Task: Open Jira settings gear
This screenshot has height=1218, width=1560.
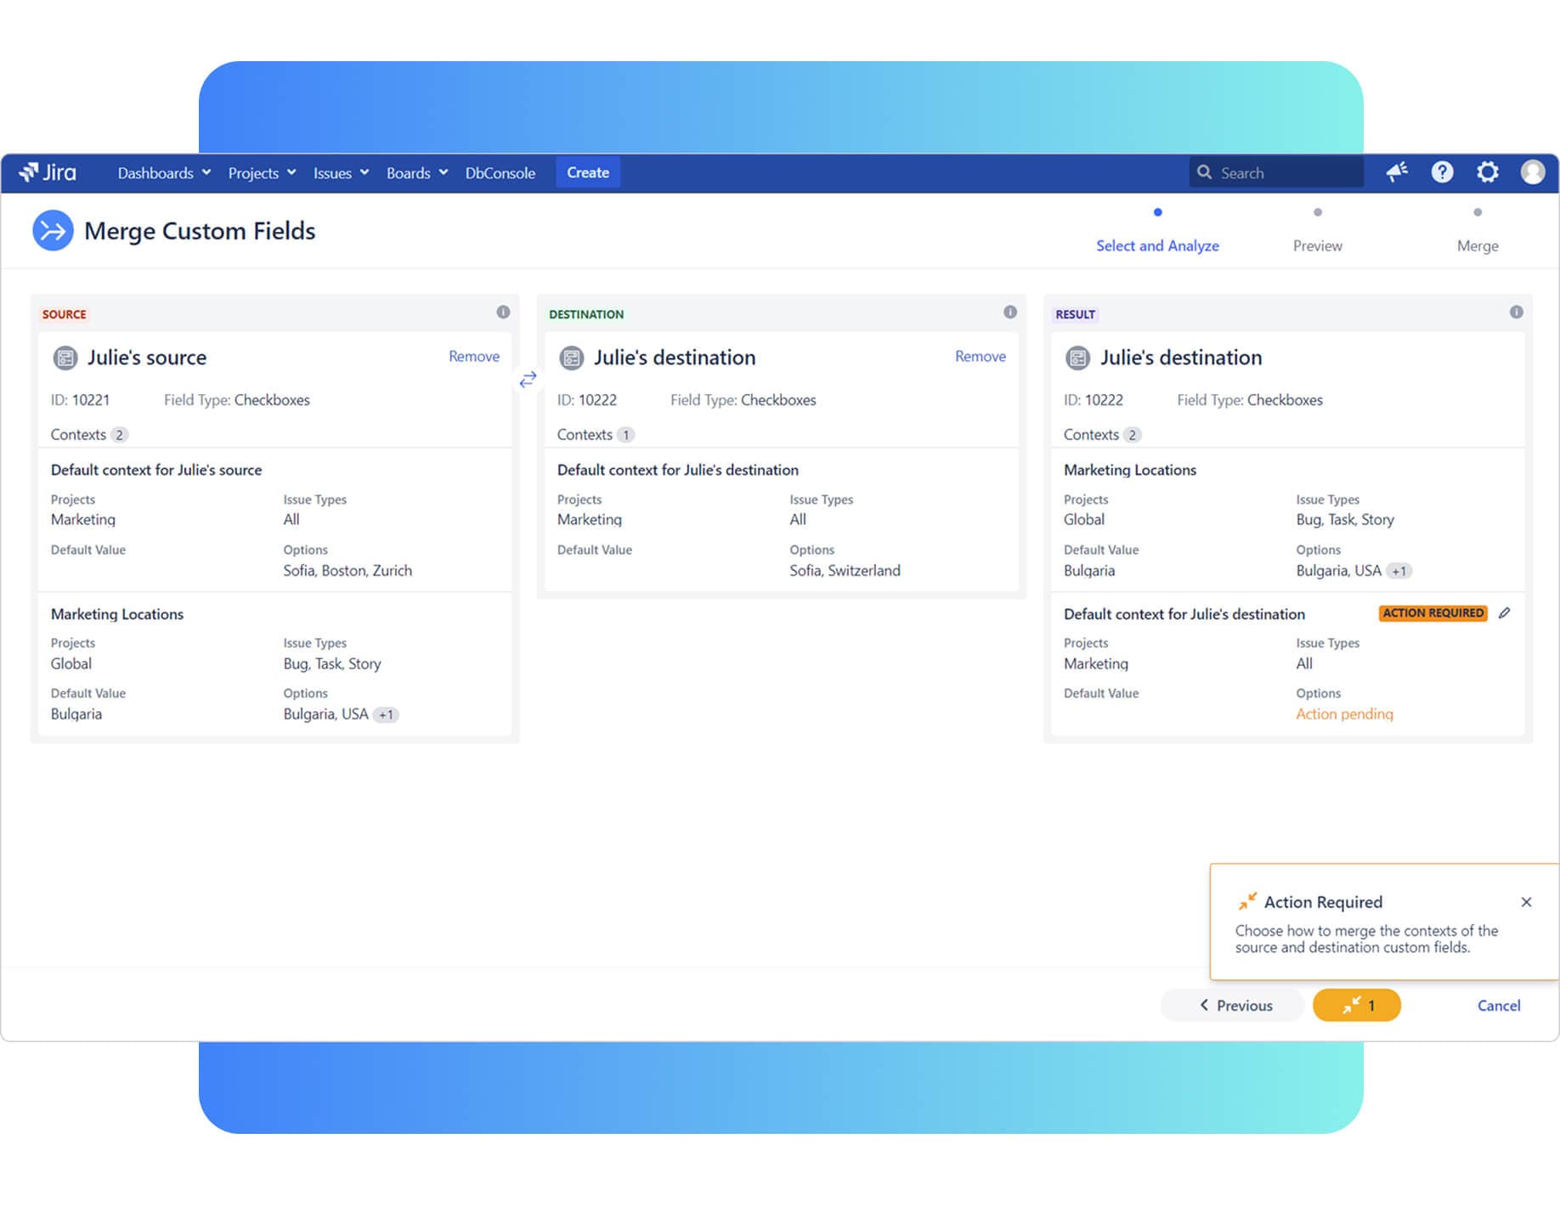Action: click(1487, 172)
